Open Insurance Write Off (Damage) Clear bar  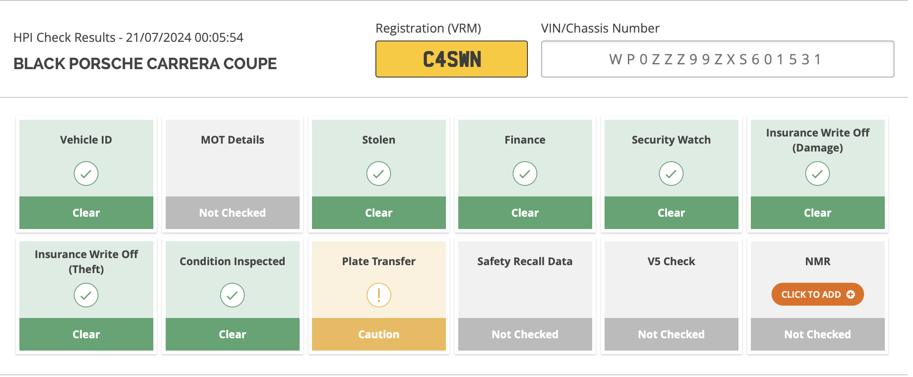[x=818, y=213]
